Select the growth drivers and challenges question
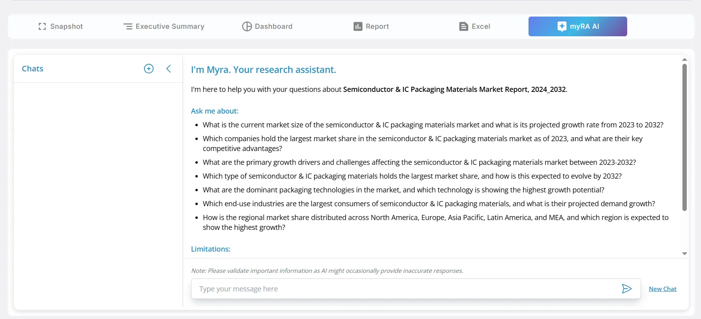 [419, 162]
